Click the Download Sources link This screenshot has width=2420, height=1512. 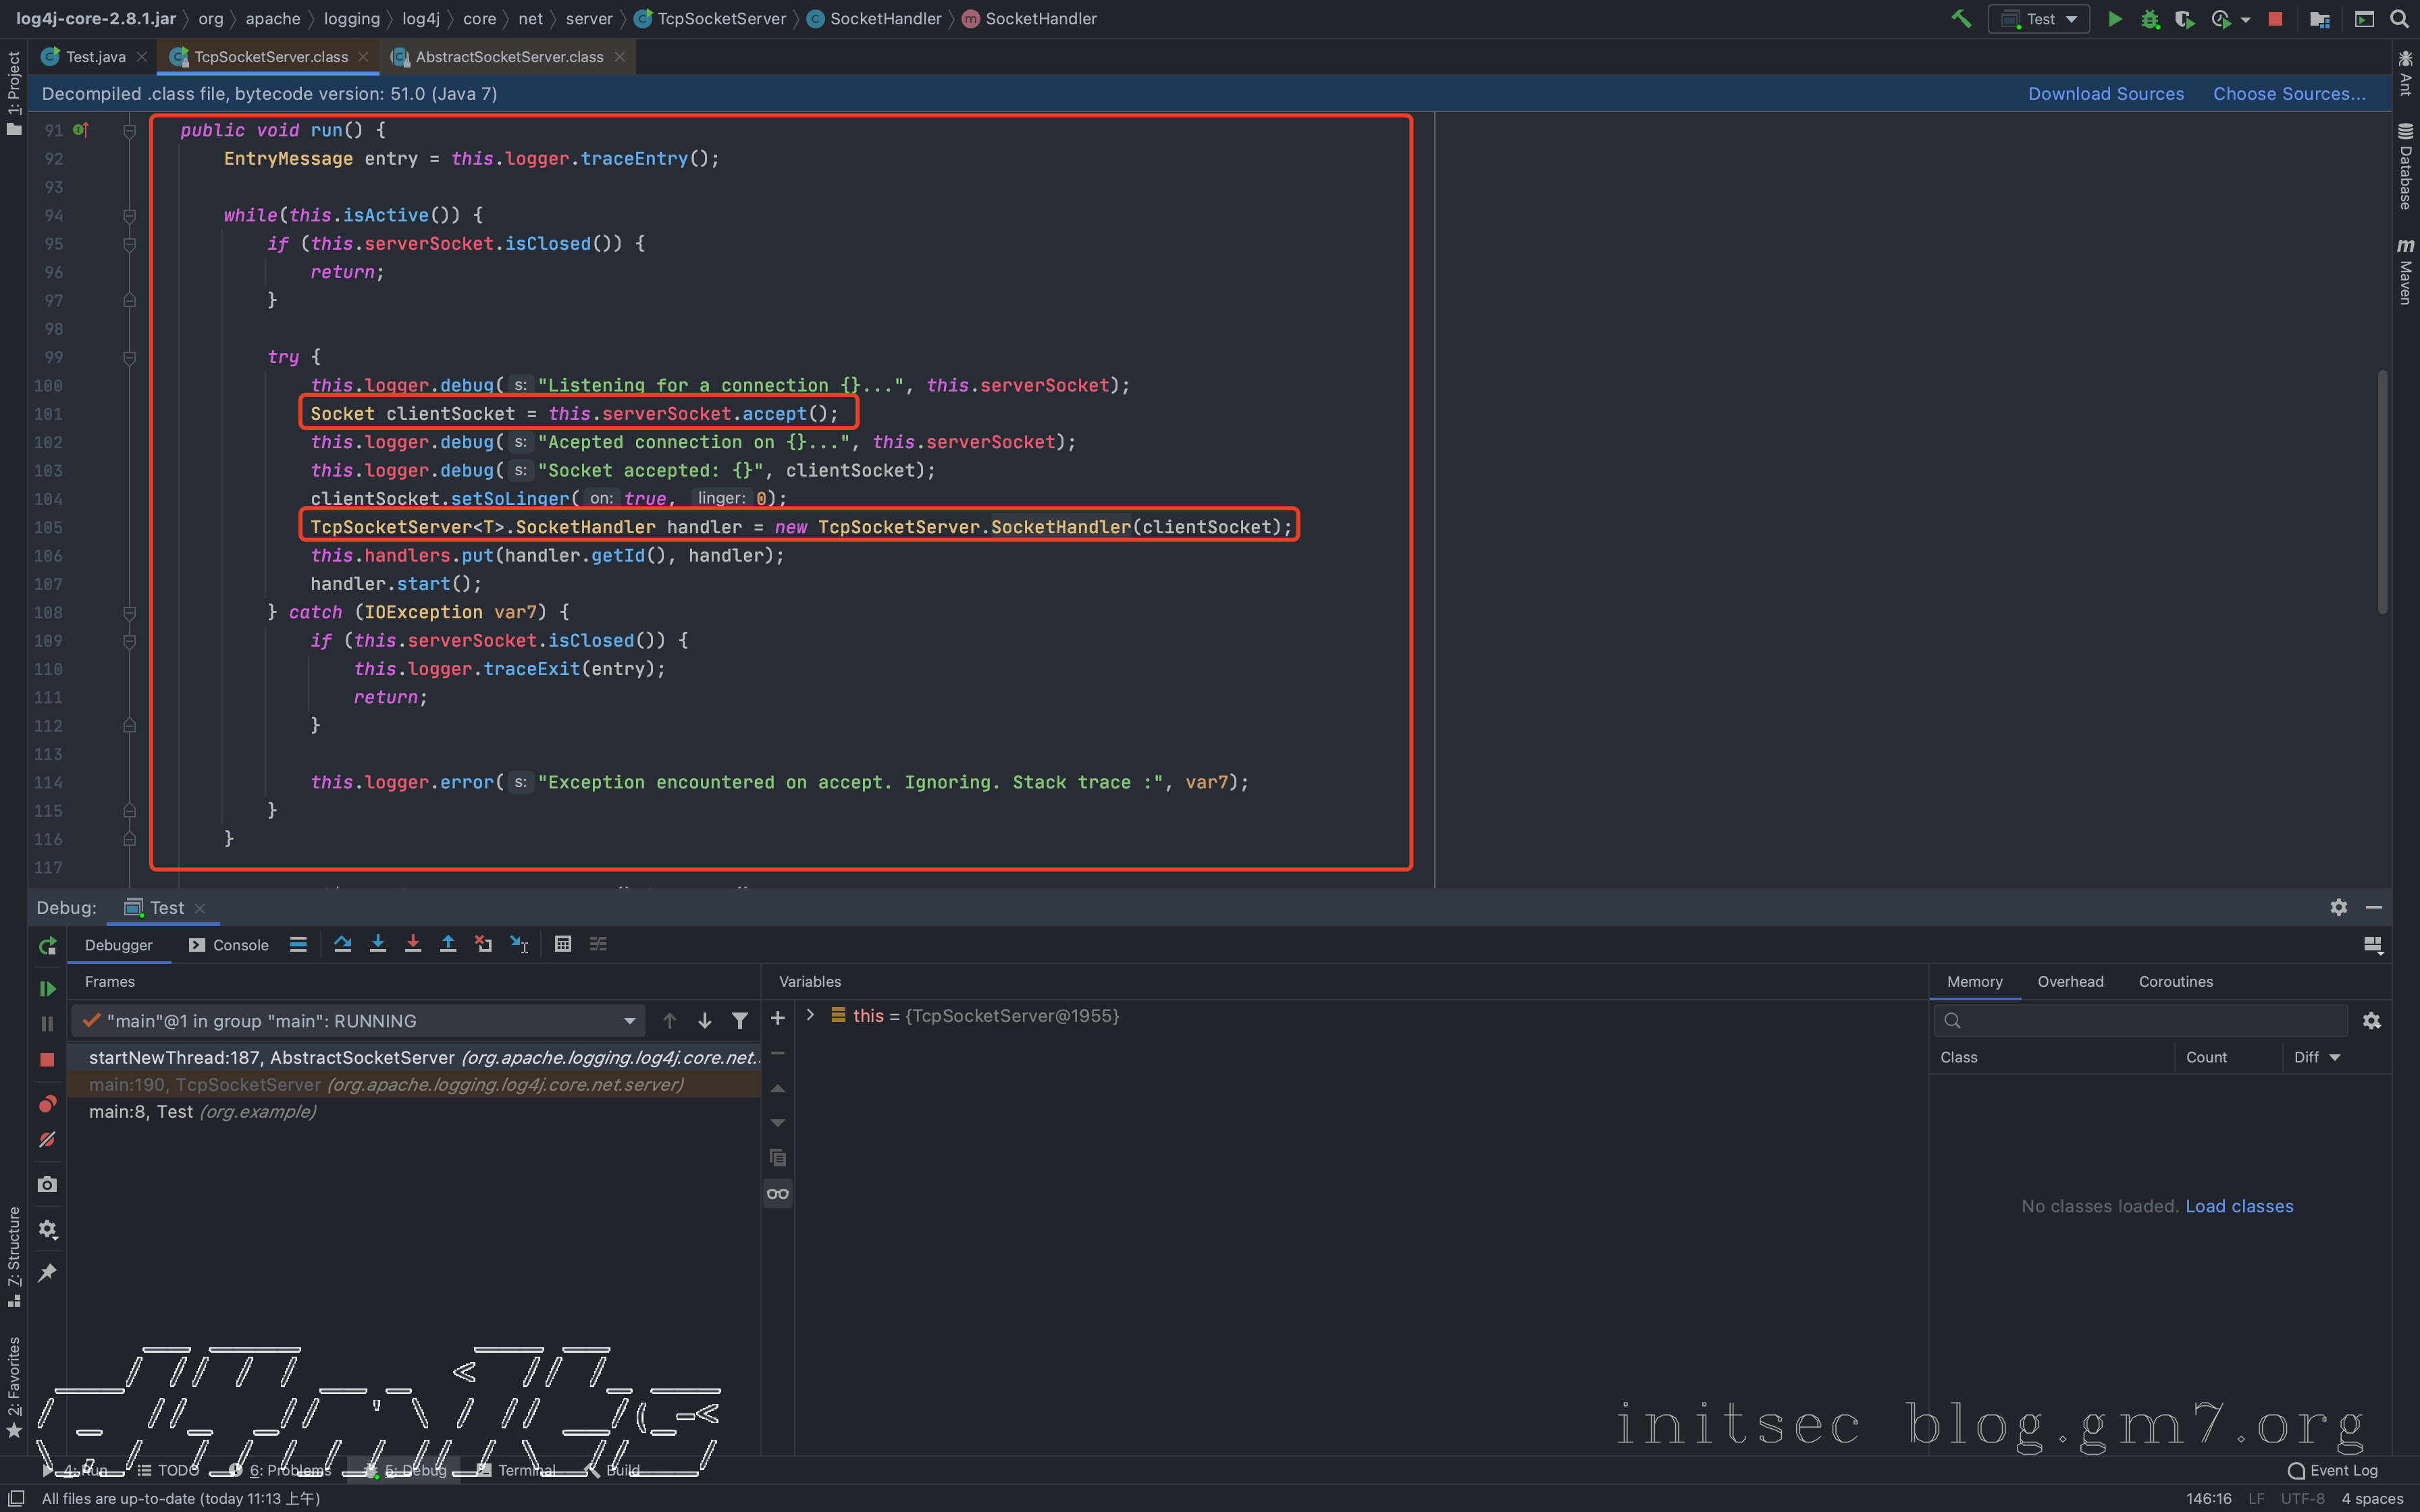tap(2105, 94)
